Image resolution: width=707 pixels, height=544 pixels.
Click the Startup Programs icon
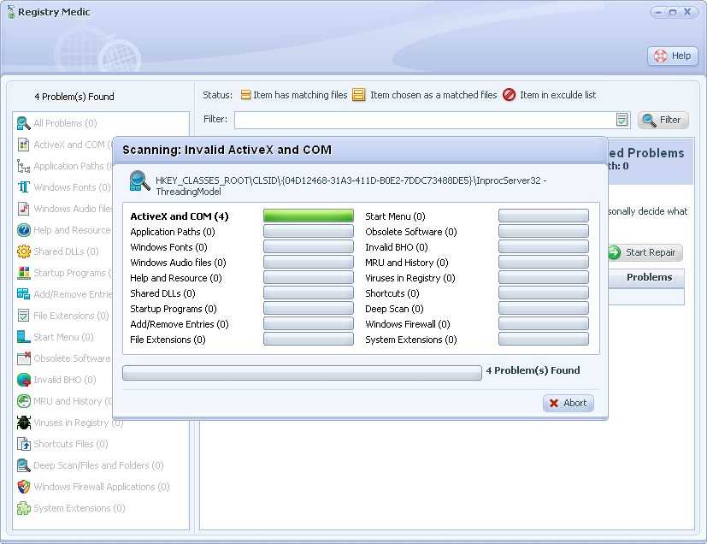click(23, 273)
